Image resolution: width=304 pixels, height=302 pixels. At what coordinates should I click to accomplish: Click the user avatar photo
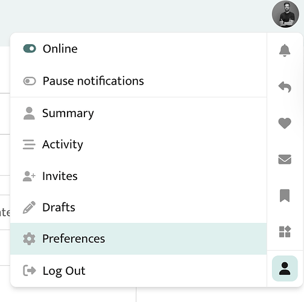pyautogui.click(x=285, y=14)
